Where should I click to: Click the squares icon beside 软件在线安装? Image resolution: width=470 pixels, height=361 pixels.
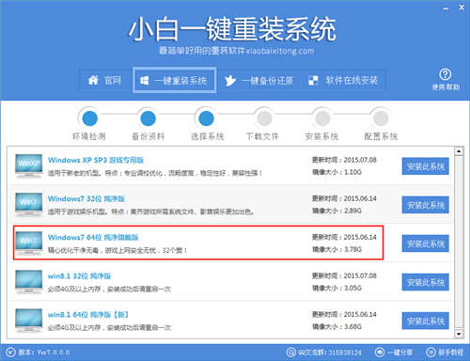point(313,81)
